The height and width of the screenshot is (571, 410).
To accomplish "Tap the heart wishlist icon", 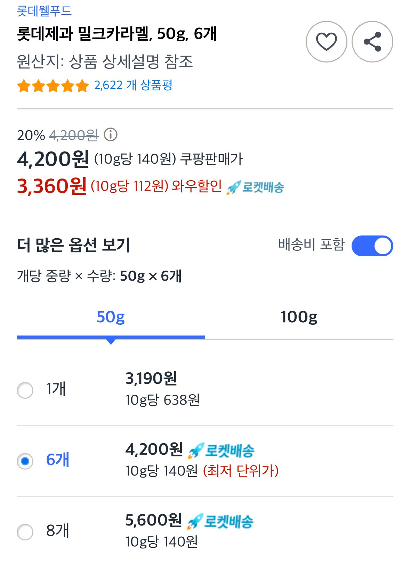I will point(326,42).
